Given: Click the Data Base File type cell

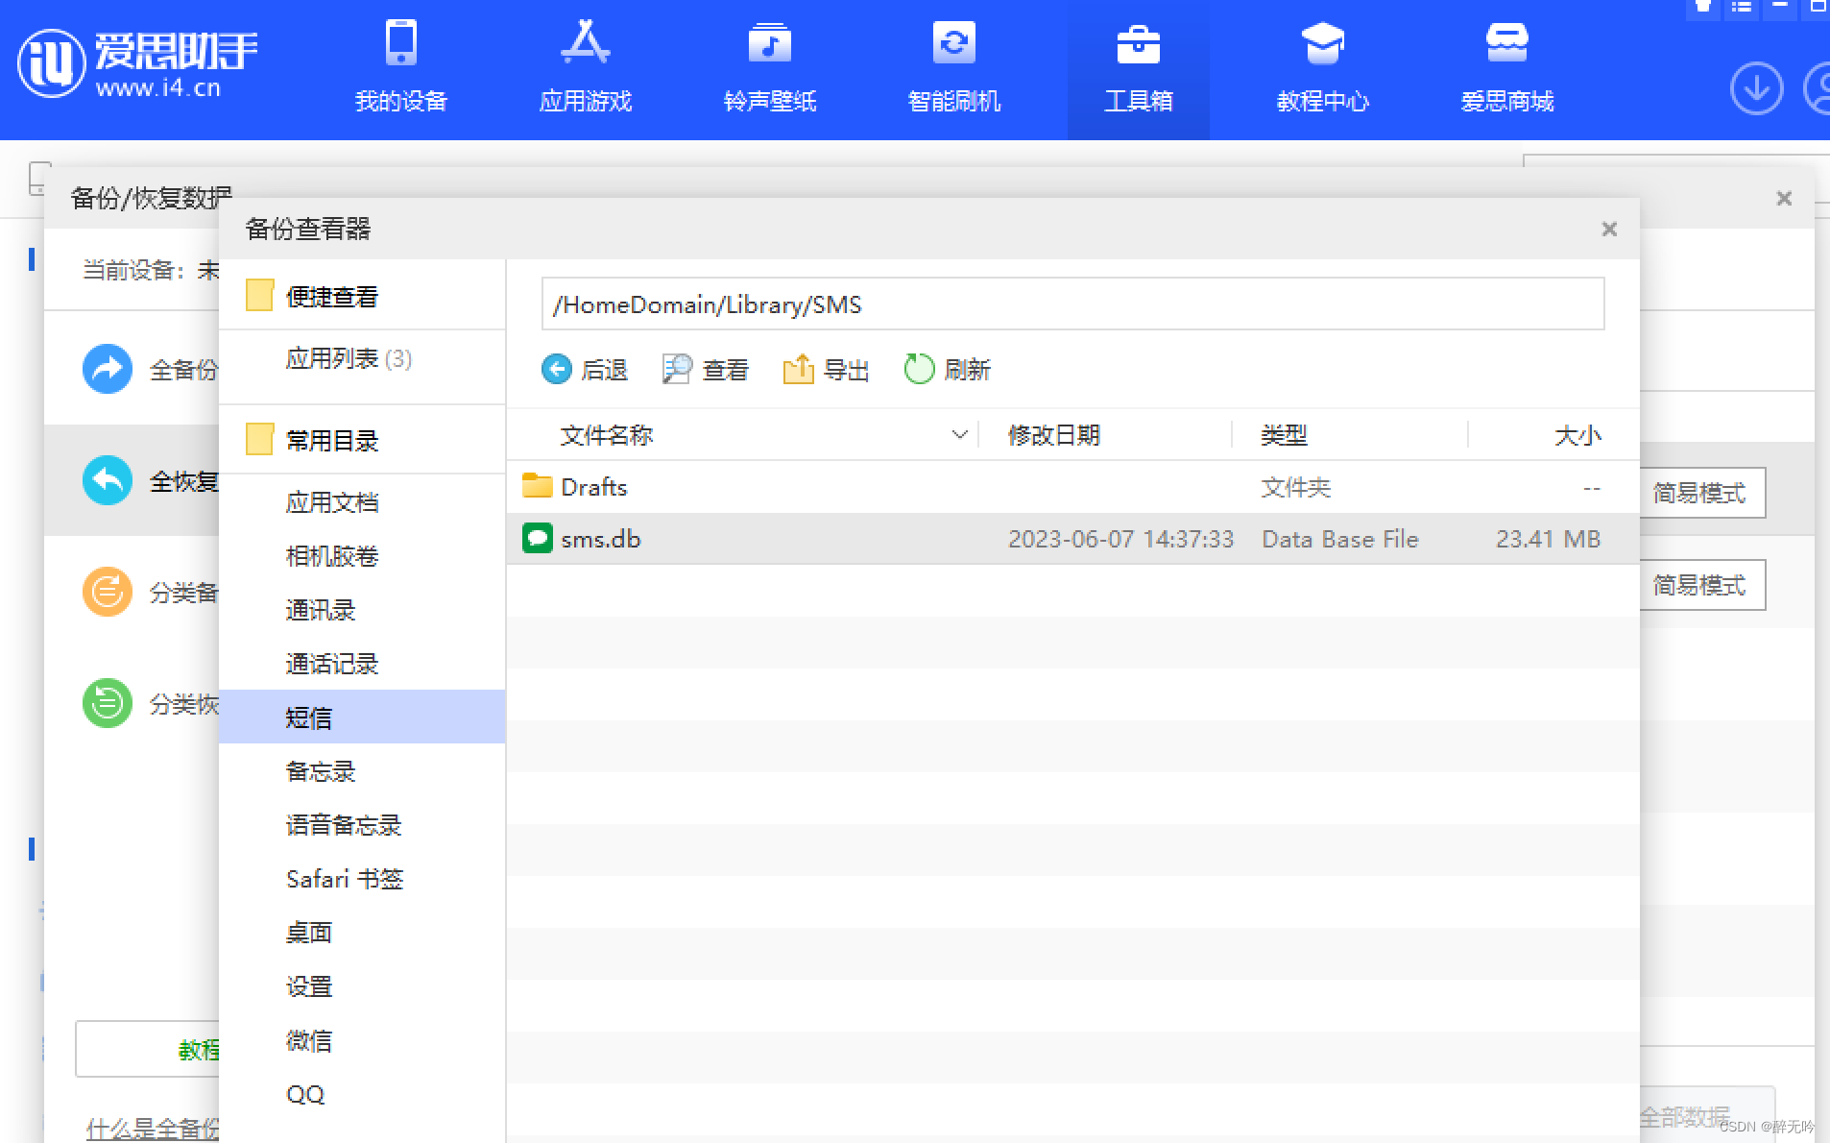Looking at the screenshot, I should [x=1340, y=539].
